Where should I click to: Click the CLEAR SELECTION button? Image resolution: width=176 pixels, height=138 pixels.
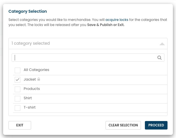click(x=123, y=125)
